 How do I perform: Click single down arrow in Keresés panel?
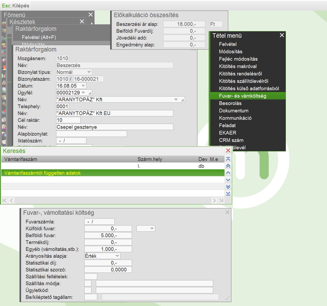tap(228, 180)
